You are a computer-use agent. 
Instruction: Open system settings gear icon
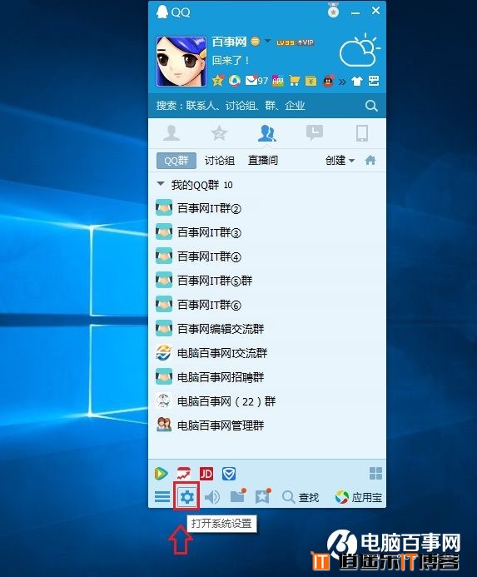[x=187, y=497]
